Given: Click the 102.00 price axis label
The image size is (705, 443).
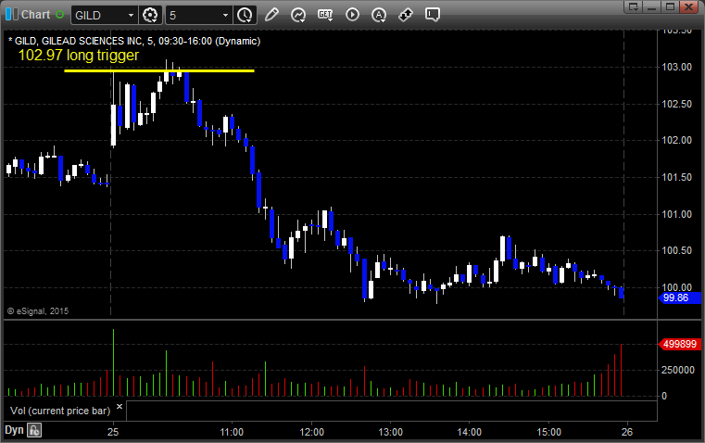Looking at the screenshot, I should point(676,140).
